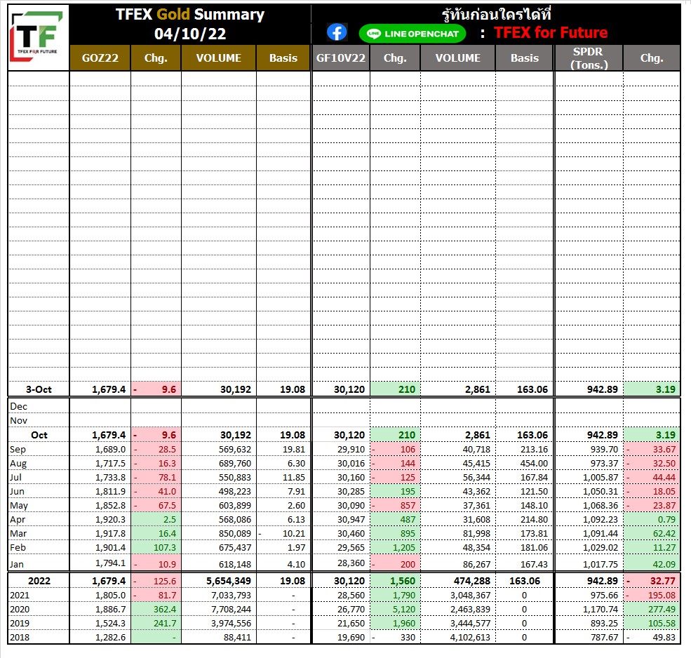Select the red 'TFEX for Future' text

[551, 32]
